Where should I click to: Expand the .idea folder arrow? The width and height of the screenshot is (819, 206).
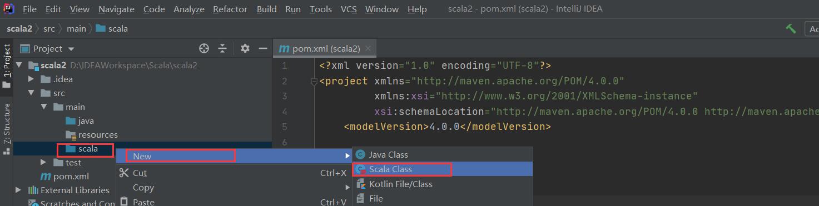coord(31,79)
